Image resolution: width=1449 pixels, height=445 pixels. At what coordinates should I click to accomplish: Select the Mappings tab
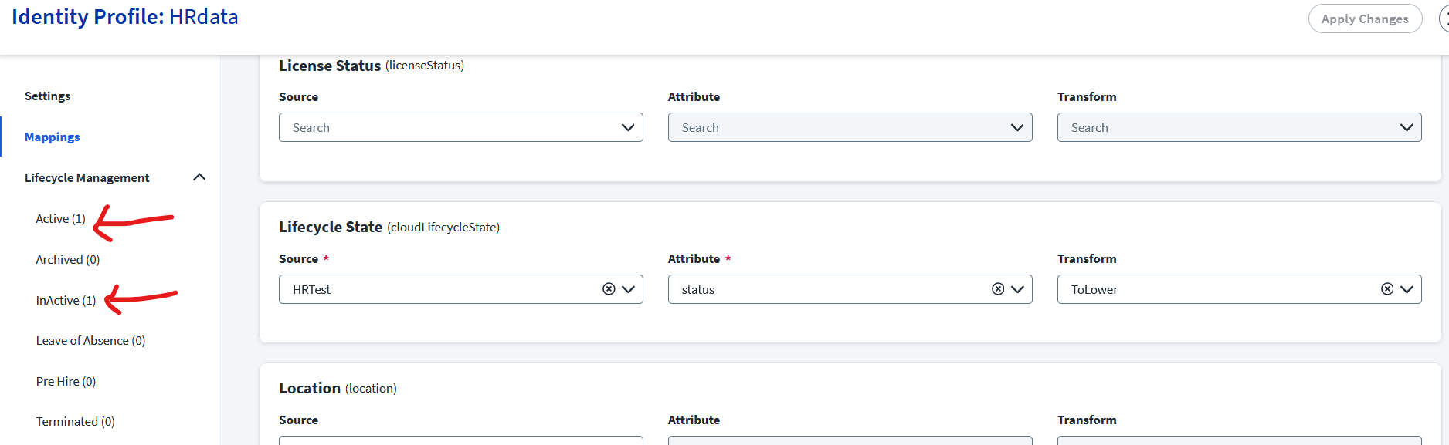tap(52, 137)
